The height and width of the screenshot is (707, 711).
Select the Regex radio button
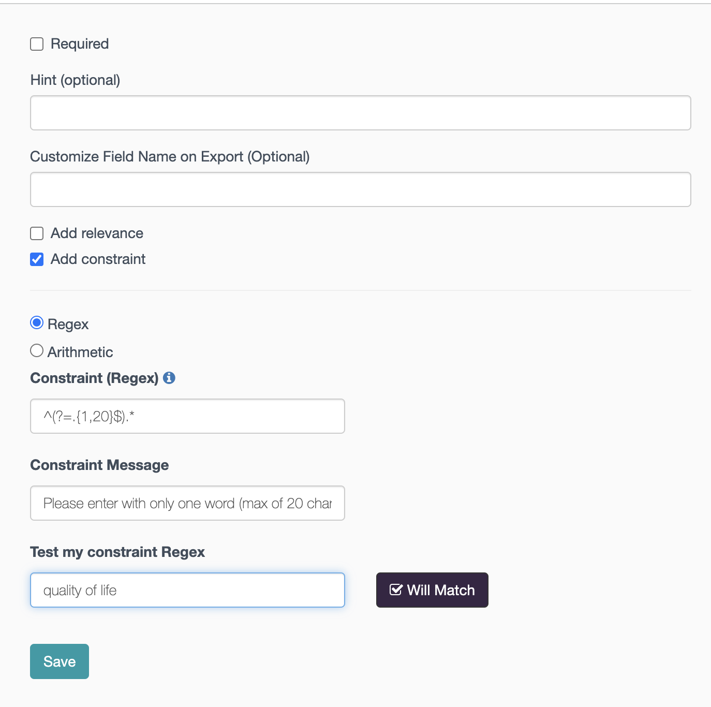click(37, 323)
